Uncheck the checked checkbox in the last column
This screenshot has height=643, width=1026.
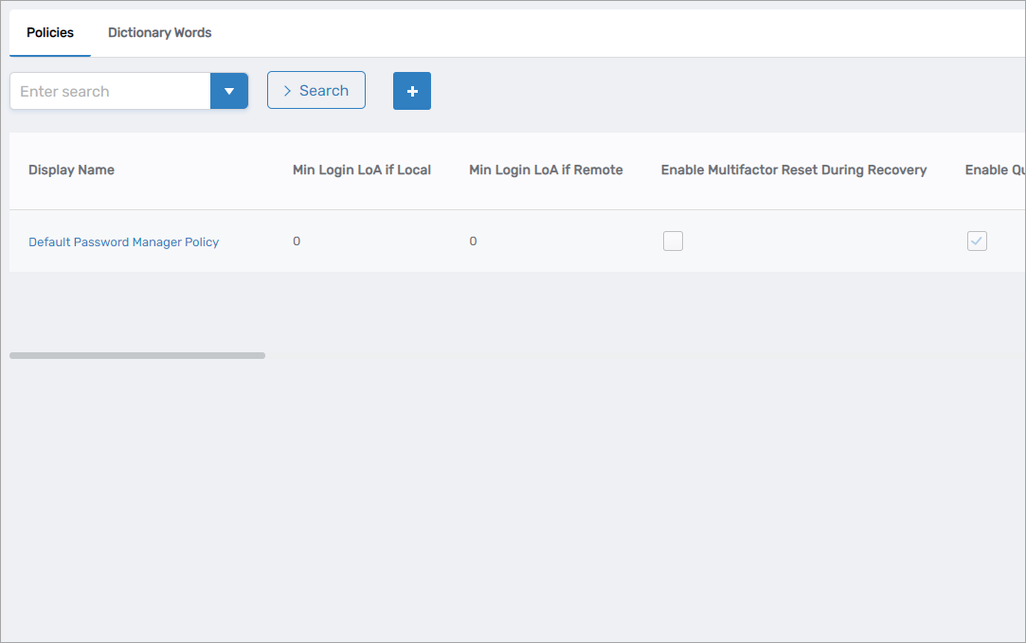pos(977,241)
